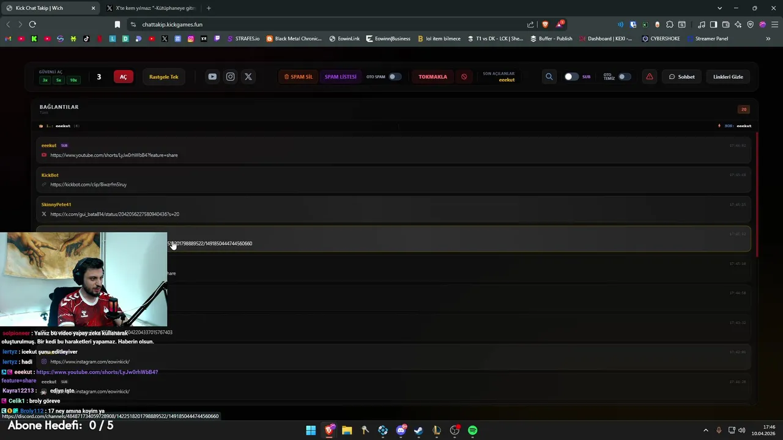Switch to Kick Chat Takip browser tab

point(51,8)
